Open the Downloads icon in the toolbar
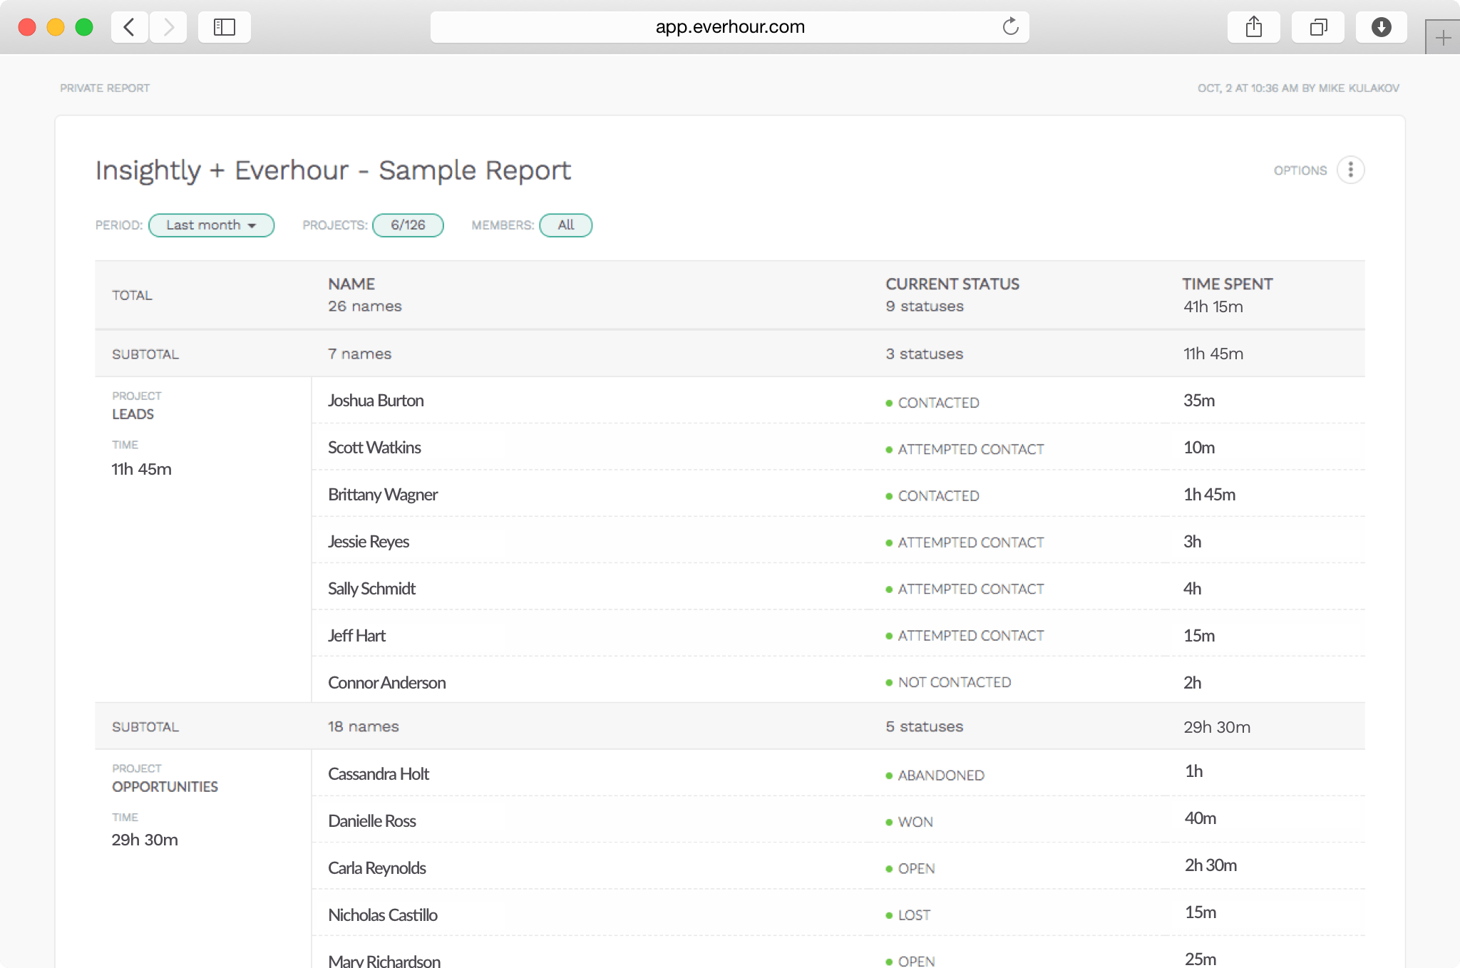Screen dimensions: 1460x968 tap(1382, 26)
